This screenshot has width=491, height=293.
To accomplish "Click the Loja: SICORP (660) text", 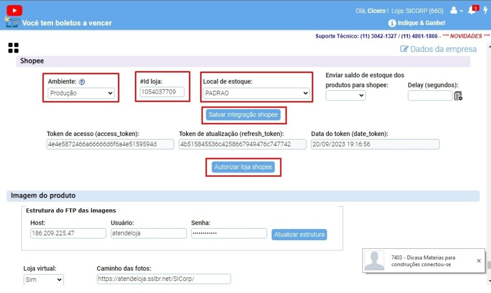I will (418, 11).
